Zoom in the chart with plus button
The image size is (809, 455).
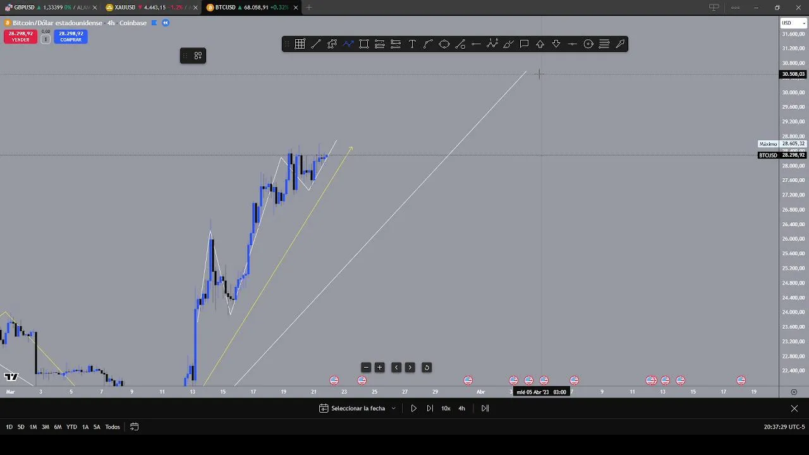coord(380,367)
